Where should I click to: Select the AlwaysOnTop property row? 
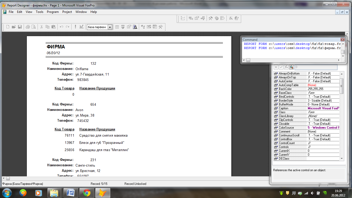307,77
